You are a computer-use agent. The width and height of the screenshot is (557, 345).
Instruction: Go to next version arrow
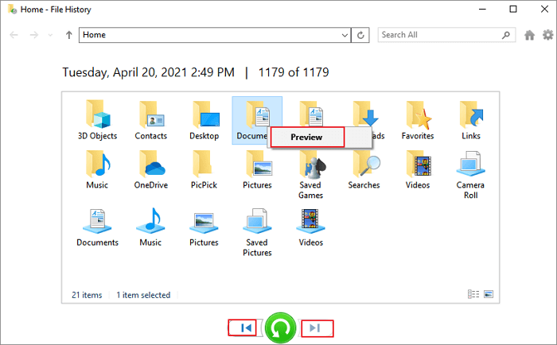(315, 328)
